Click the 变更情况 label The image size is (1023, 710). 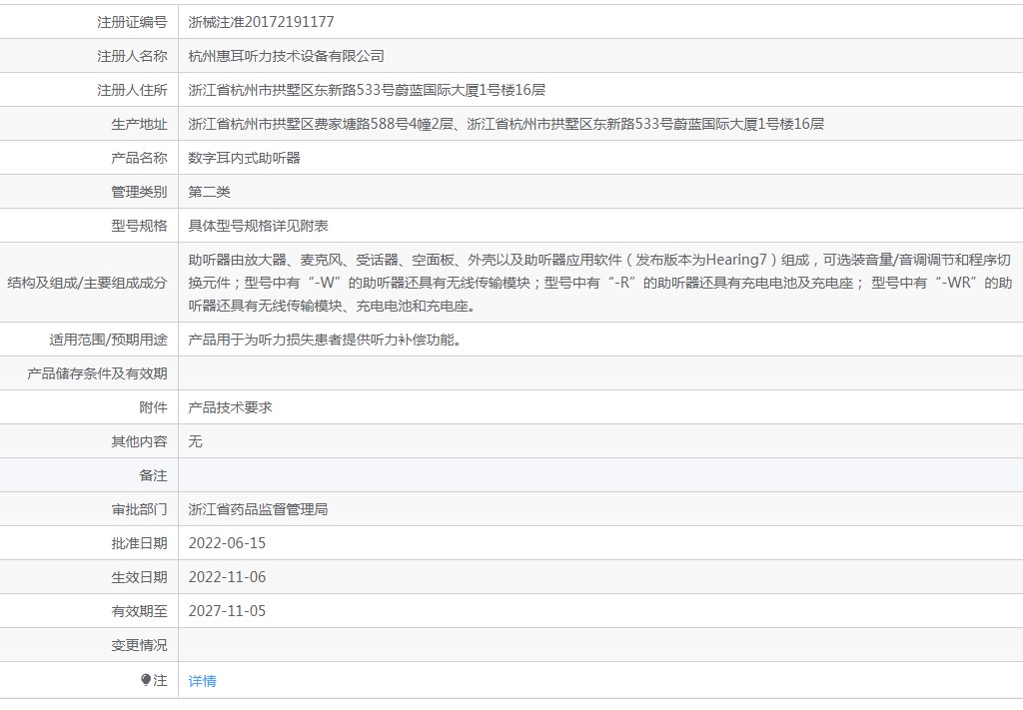click(140, 645)
